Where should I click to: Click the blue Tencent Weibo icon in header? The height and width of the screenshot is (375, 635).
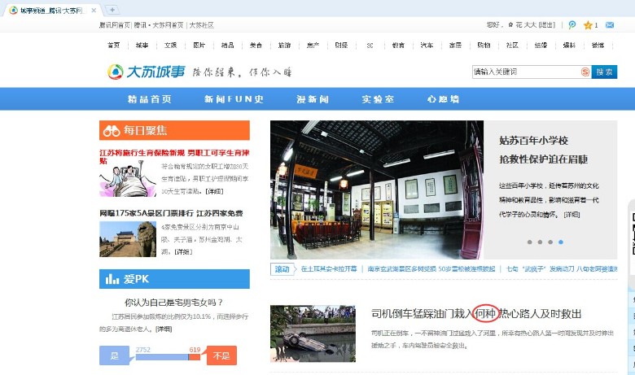[x=572, y=25]
